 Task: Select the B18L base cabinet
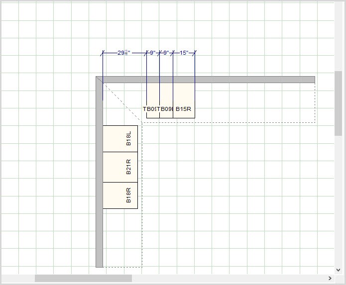(120, 139)
